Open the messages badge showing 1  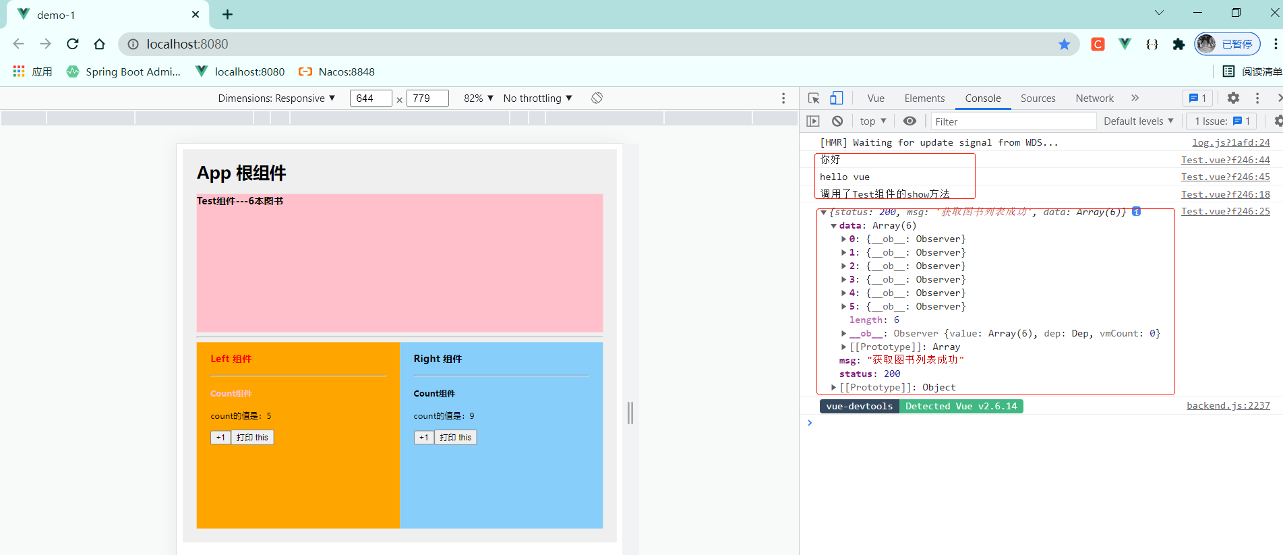click(x=1198, y=98)
